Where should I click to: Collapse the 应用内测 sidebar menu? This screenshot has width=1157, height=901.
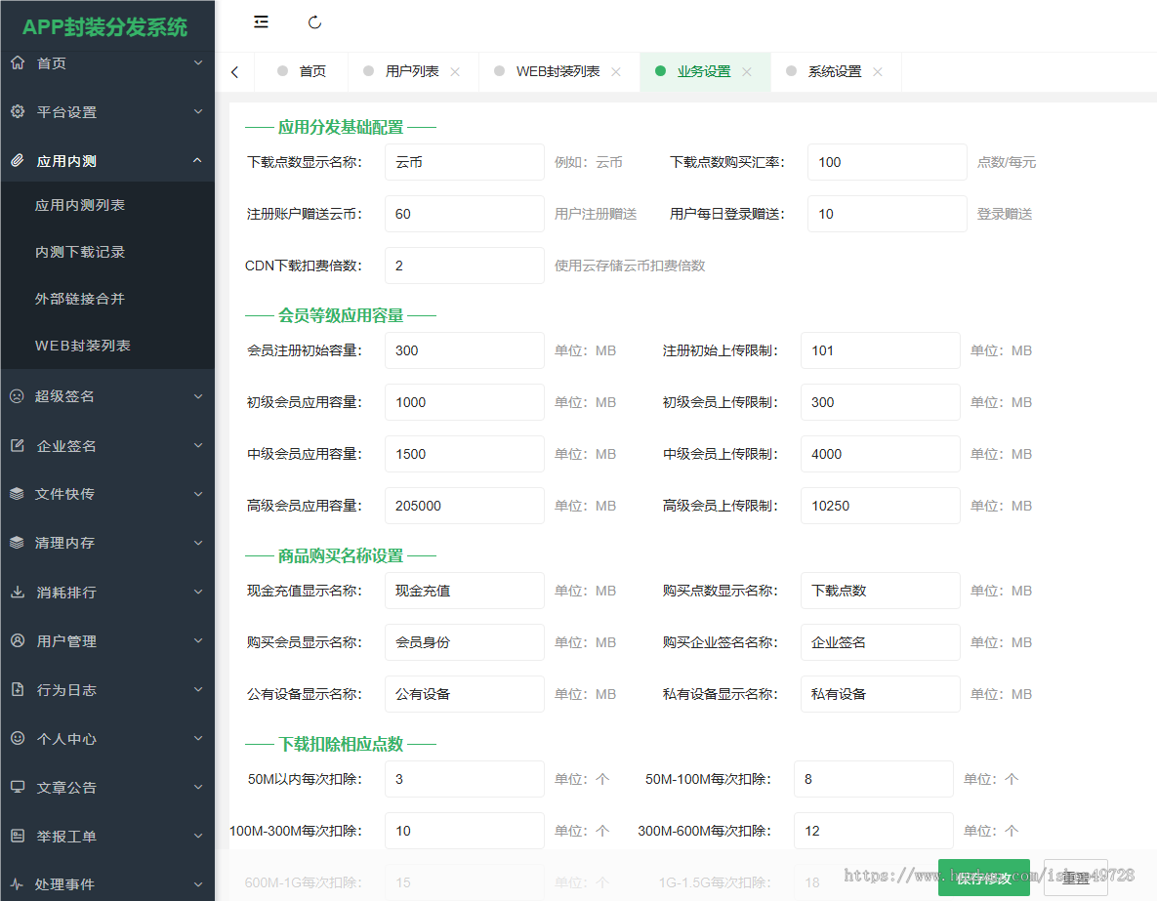coord(107,160)
